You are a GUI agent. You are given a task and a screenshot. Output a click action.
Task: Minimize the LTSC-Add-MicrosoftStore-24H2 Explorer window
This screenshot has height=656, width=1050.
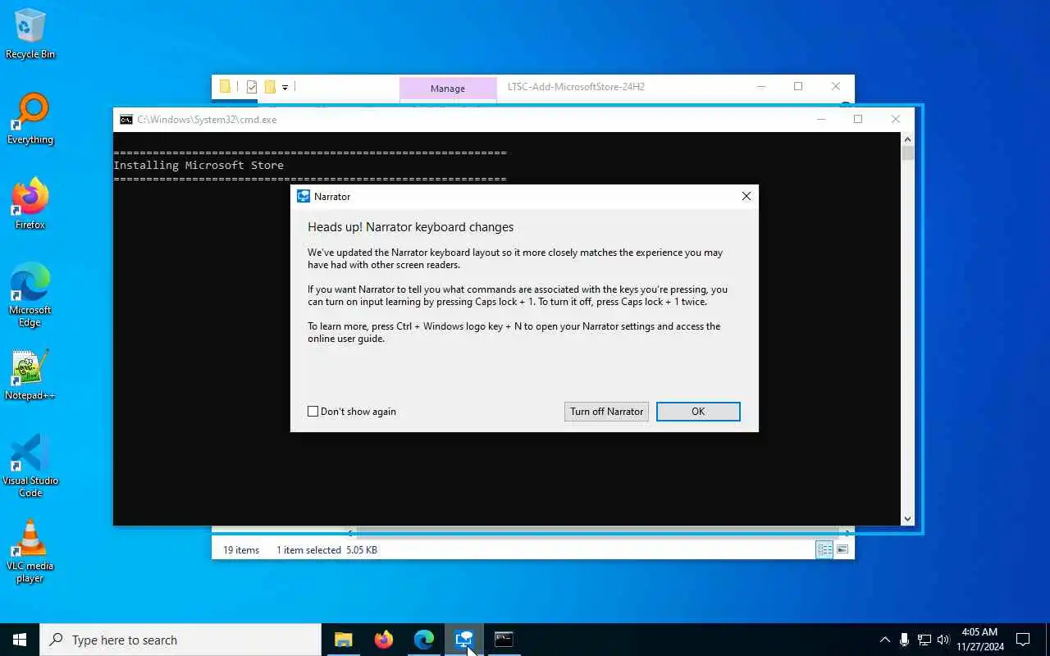(761, 86)
